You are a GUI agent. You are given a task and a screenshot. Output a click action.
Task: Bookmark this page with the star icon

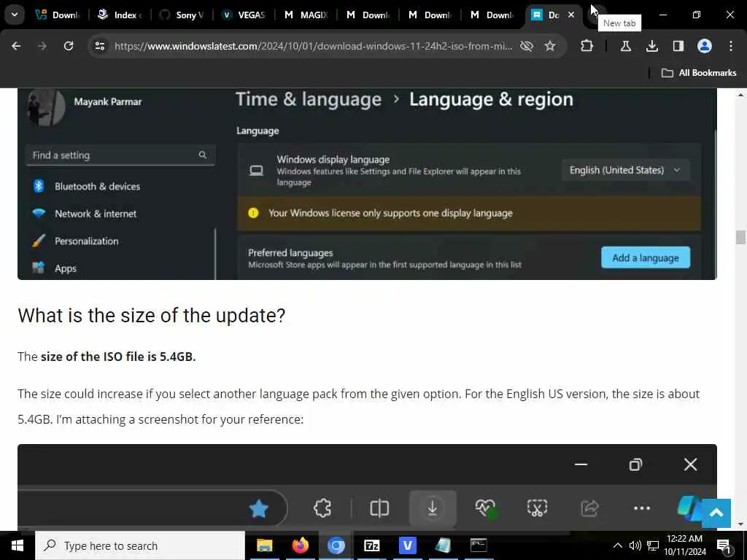pos(550,46)
